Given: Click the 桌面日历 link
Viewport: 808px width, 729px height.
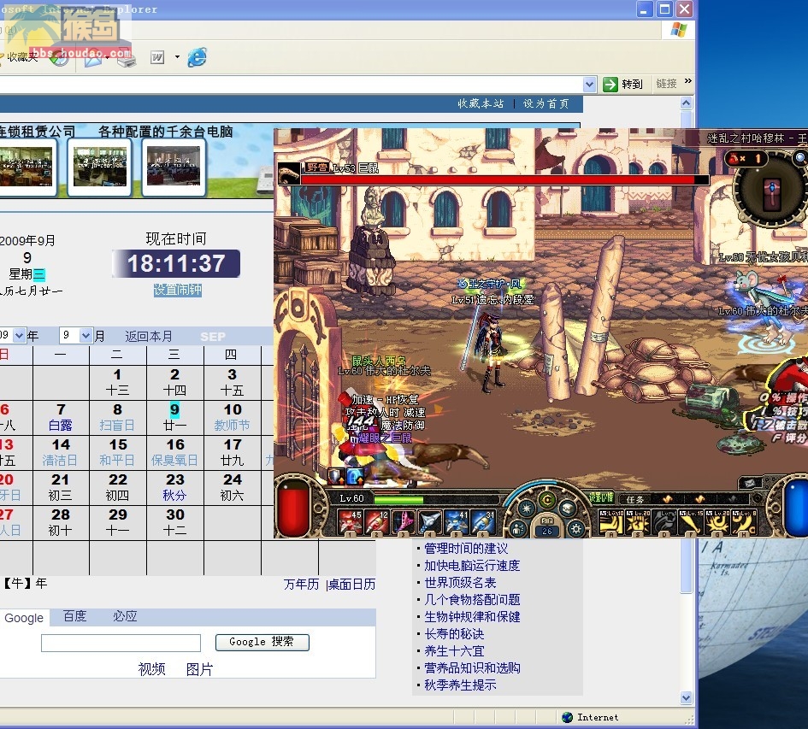Looking at the screenshot, I should click(x=352, y=585).
